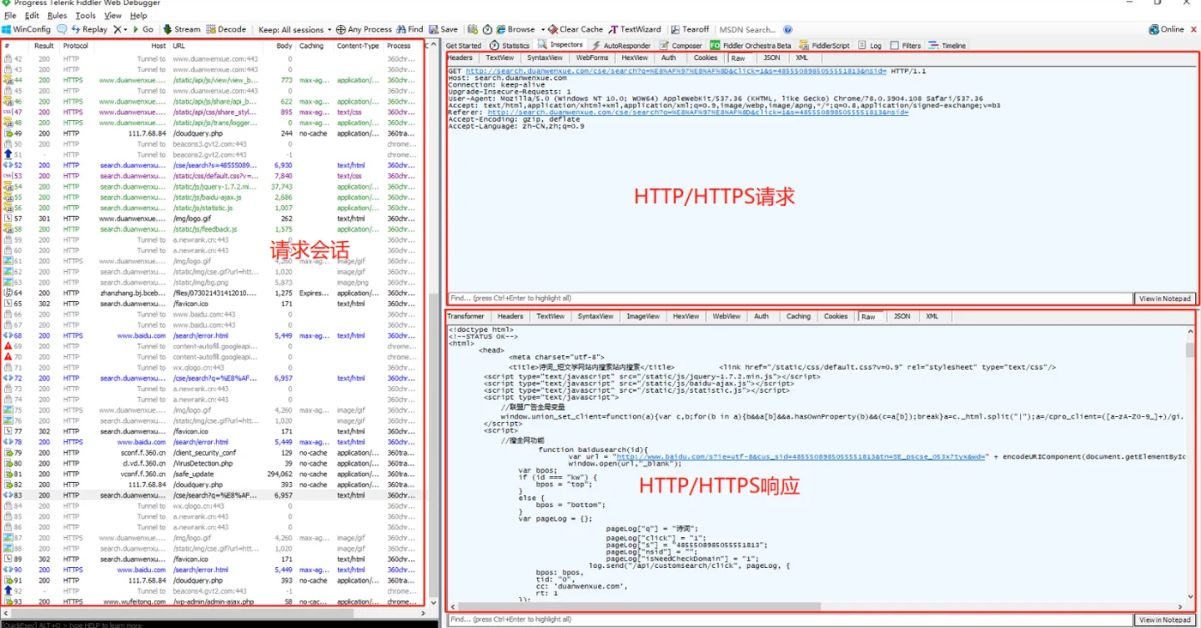Replay the selected sessions
The height and width of the screenshot is (628, 1201).
tap(89, 29)
